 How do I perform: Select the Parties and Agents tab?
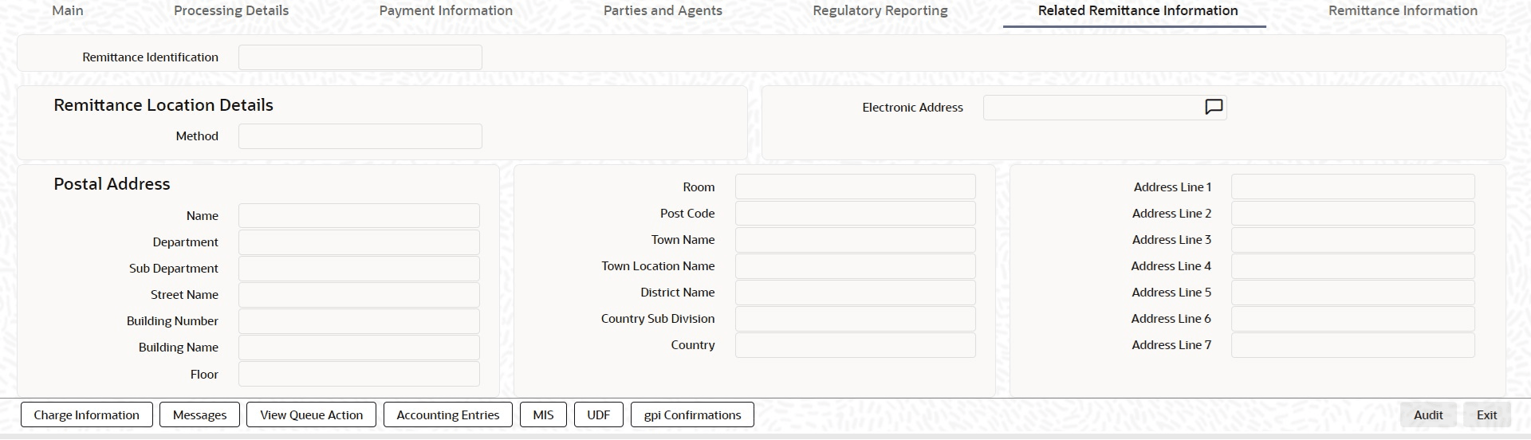pos(663,11)
